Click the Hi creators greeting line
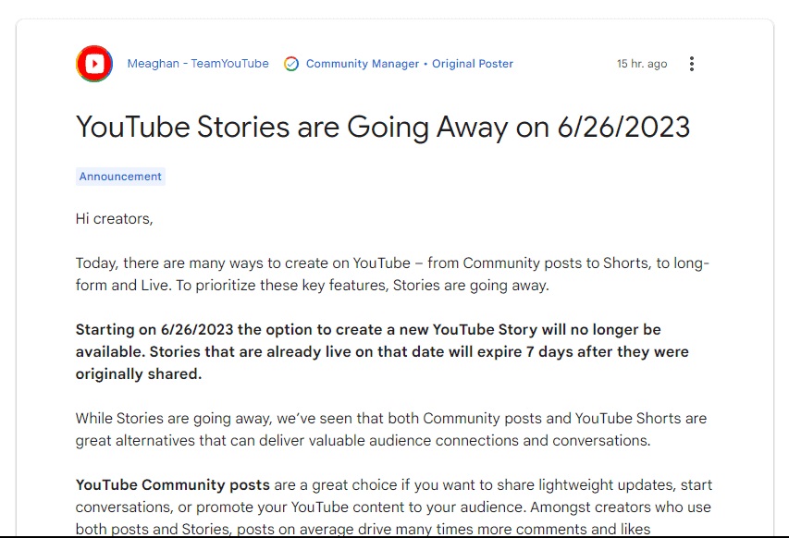 [114, 218]
